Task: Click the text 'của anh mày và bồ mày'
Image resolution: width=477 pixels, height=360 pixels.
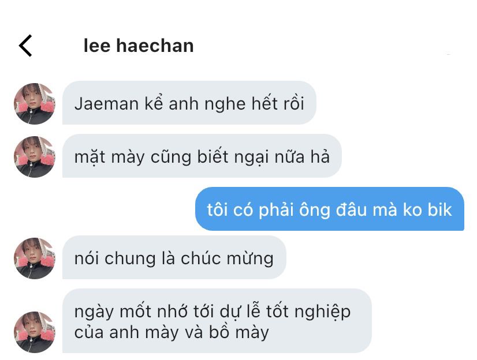Action: (172, 332)
